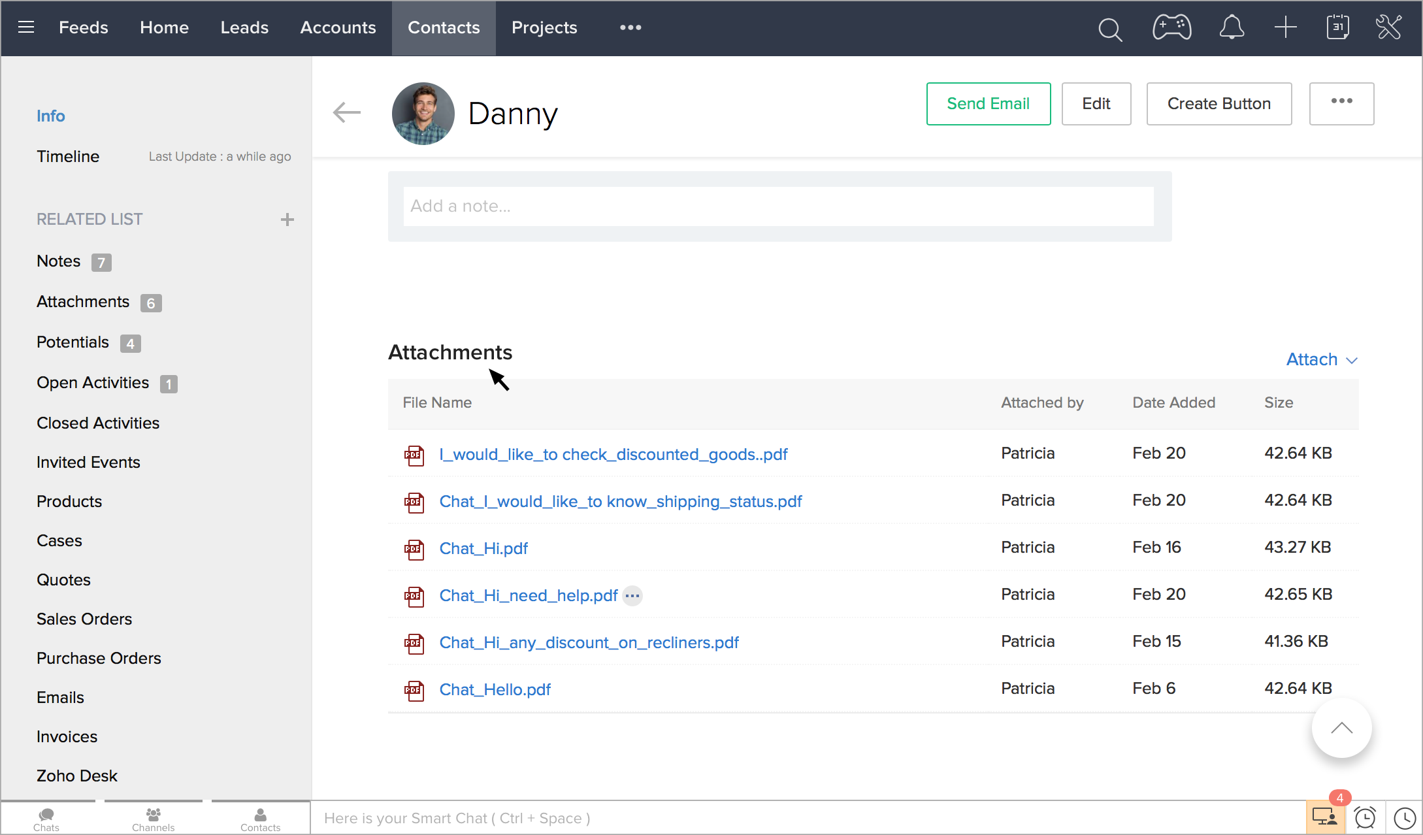Open the setup tools wrench icon
Image resolution: width=1423 pixels, height=835 pixels.
click(1389, 27)
